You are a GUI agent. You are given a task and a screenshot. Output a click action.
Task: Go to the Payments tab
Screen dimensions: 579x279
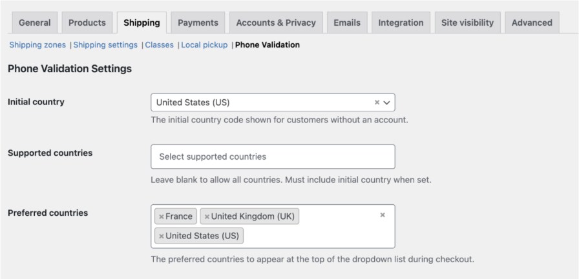tap(198, 23)
